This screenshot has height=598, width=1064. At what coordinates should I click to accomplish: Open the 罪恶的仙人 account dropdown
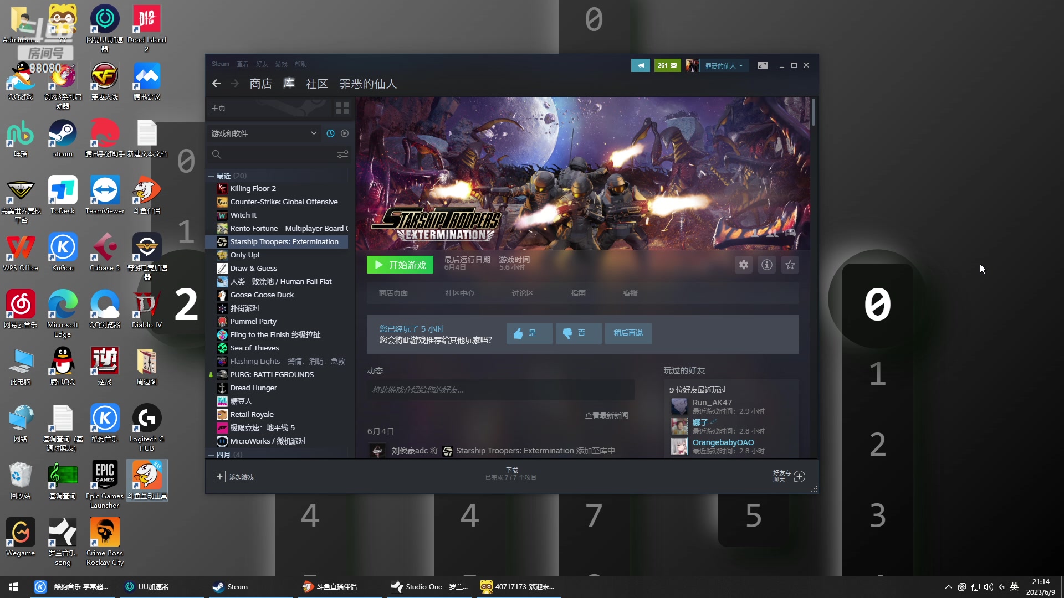(724, 65)
